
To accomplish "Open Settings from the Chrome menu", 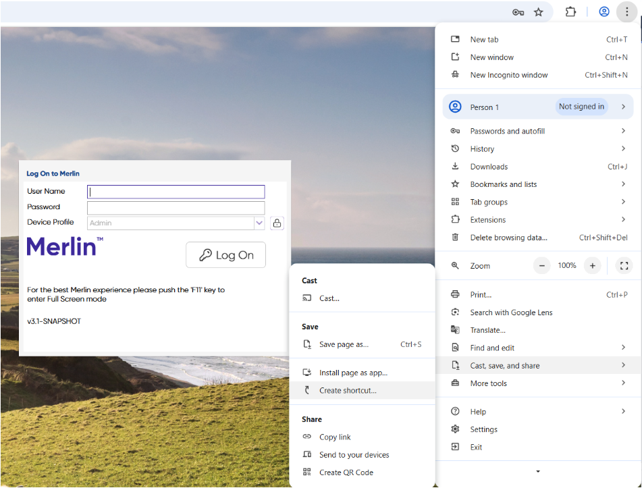I will (538, 429).
